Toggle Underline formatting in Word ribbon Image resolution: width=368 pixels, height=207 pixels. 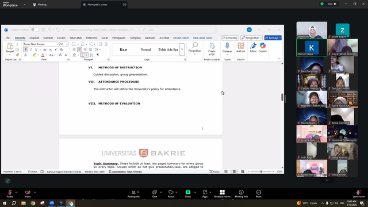click(36, 49)
